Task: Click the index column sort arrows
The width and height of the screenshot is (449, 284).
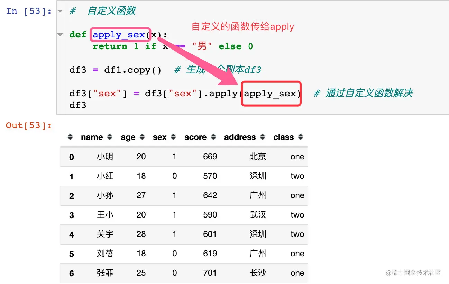Action: click(x=70, y=137)
